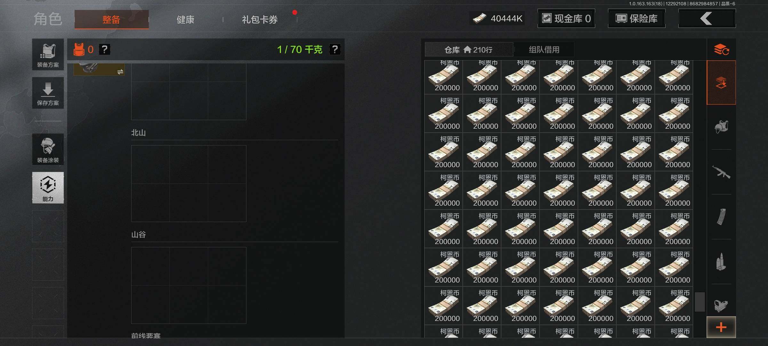Select the 能力 ability icon
The image size is (768, 346).
(48, 188)
